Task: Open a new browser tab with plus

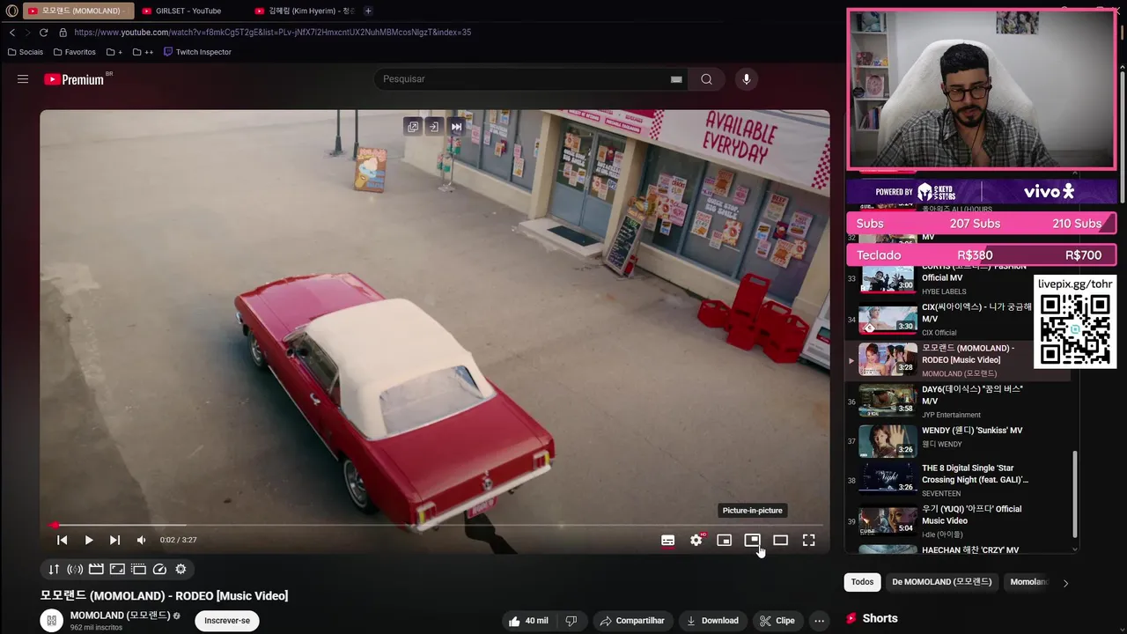Action: pos(368,11)
